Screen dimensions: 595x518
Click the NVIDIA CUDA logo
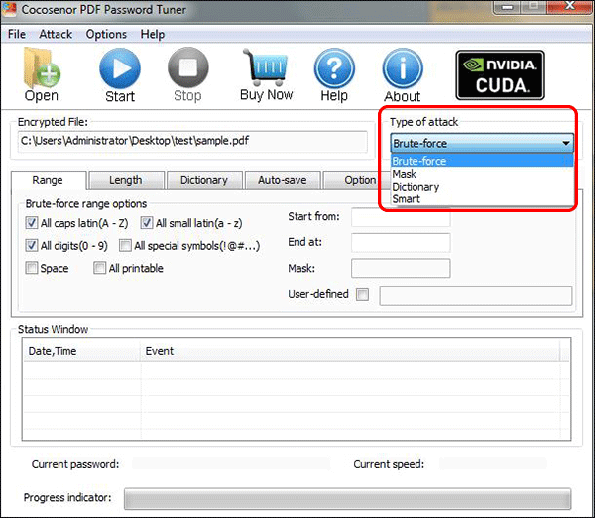pyautogui.click(x=500, y=75)
